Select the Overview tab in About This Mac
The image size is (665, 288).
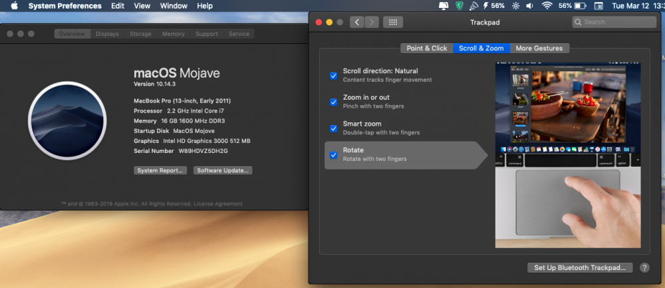point(72,34)
